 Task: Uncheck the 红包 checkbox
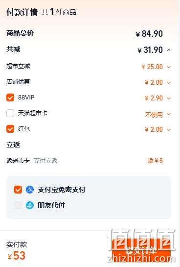(10, 129)
